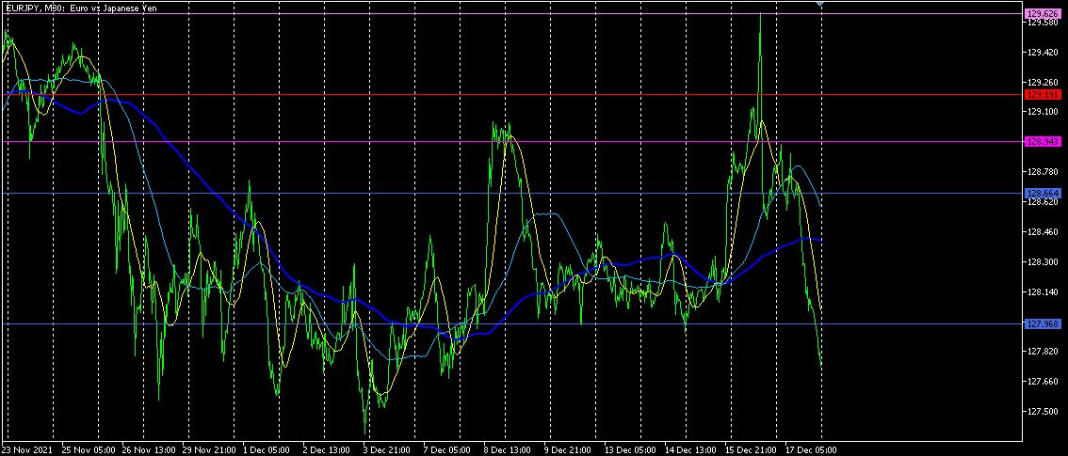1068x456 pixels.
Task: Select the magenta 128.943 price level label
Action: 1043,141
